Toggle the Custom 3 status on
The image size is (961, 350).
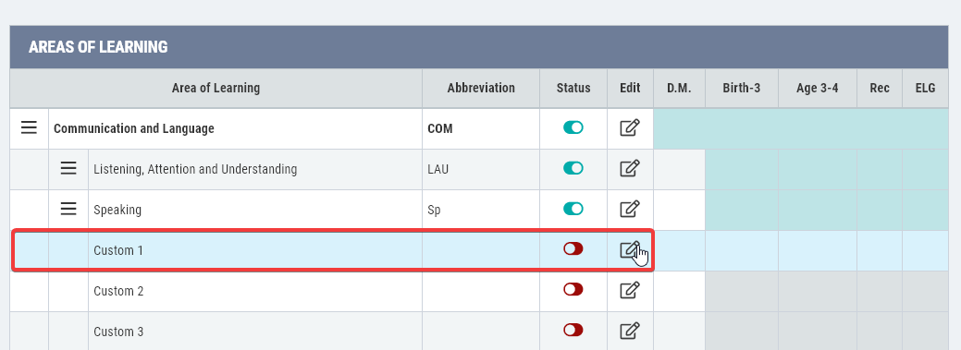pyautogui.click(x=573, y=330)
